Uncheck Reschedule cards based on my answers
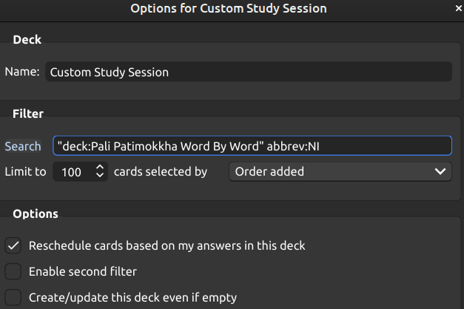The height and width of the screenshot is (309, 464). pyautogui.click(x=13, y=245)
